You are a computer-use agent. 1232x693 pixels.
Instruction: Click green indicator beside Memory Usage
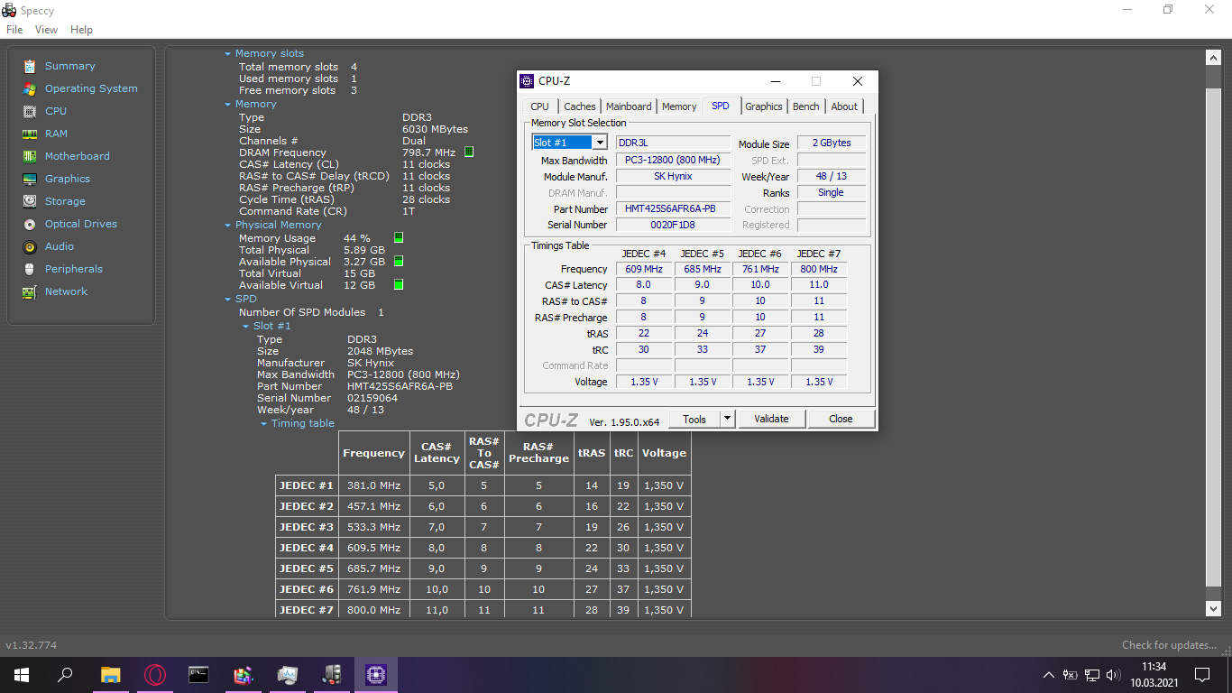point(399,237)
